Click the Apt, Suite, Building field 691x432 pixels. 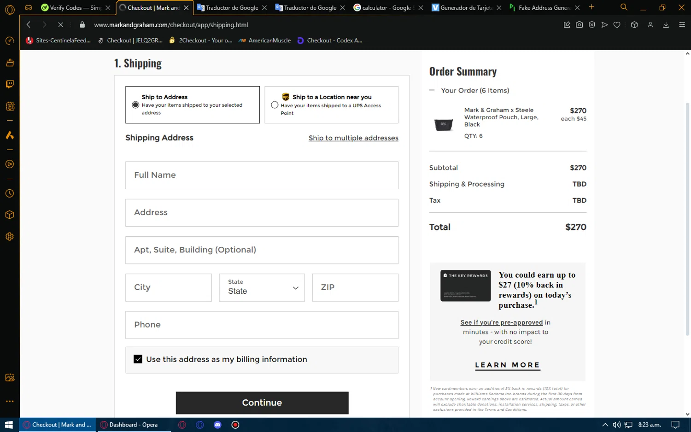(262, 250)
